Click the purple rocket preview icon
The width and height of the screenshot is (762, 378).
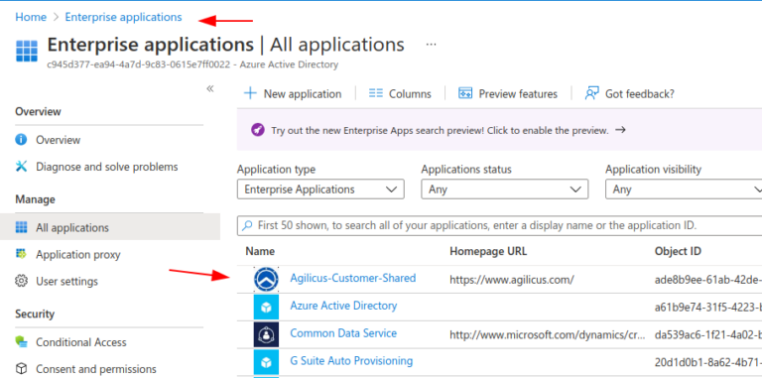tap(258, 130)
